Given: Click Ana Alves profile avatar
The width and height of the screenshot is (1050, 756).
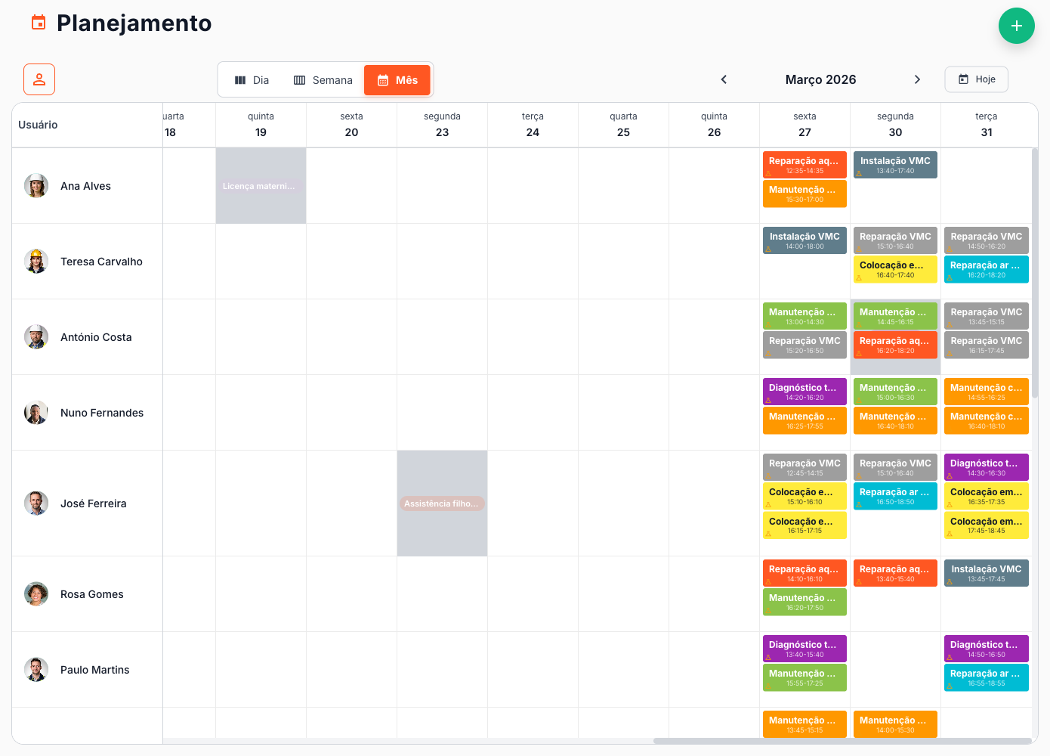Looking at the screenshot, I should [x=36, y=186].
